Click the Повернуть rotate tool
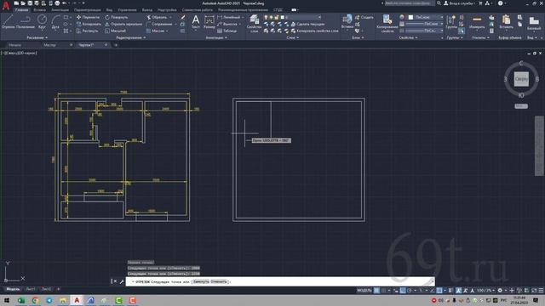The height and width of the screenshot is (306, 545). pos(117,17)
